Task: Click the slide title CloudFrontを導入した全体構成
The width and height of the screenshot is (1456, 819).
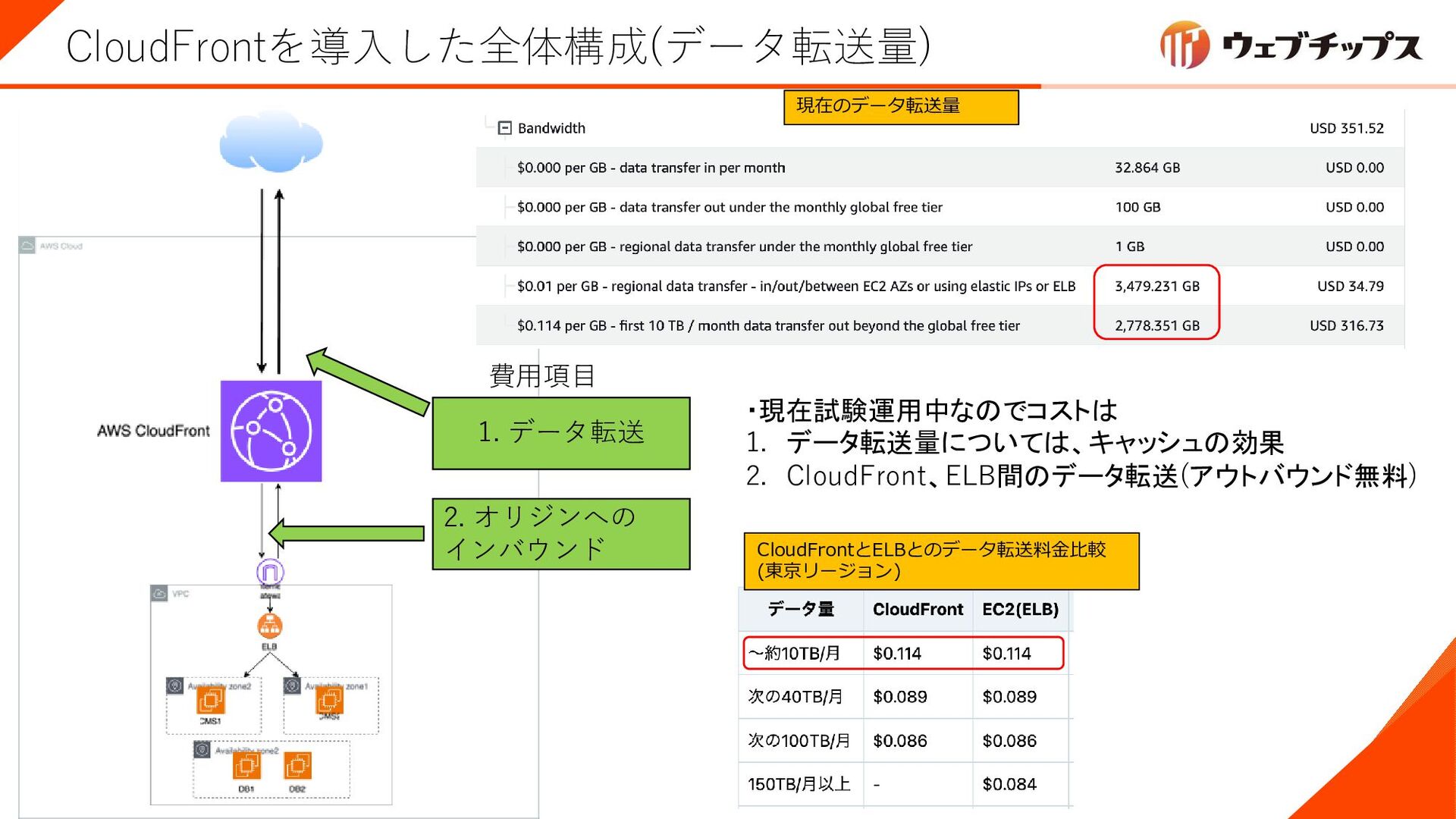Action: [x=498, y=45]
